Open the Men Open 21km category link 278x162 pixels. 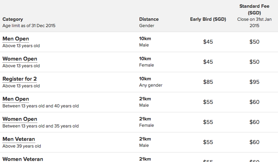click(15, 99)
